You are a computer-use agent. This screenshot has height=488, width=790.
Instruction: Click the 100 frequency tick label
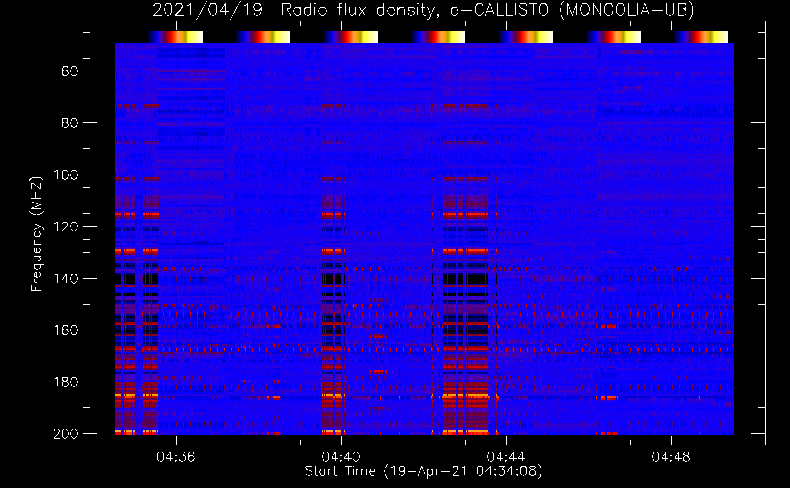click(x=65, y=175)
